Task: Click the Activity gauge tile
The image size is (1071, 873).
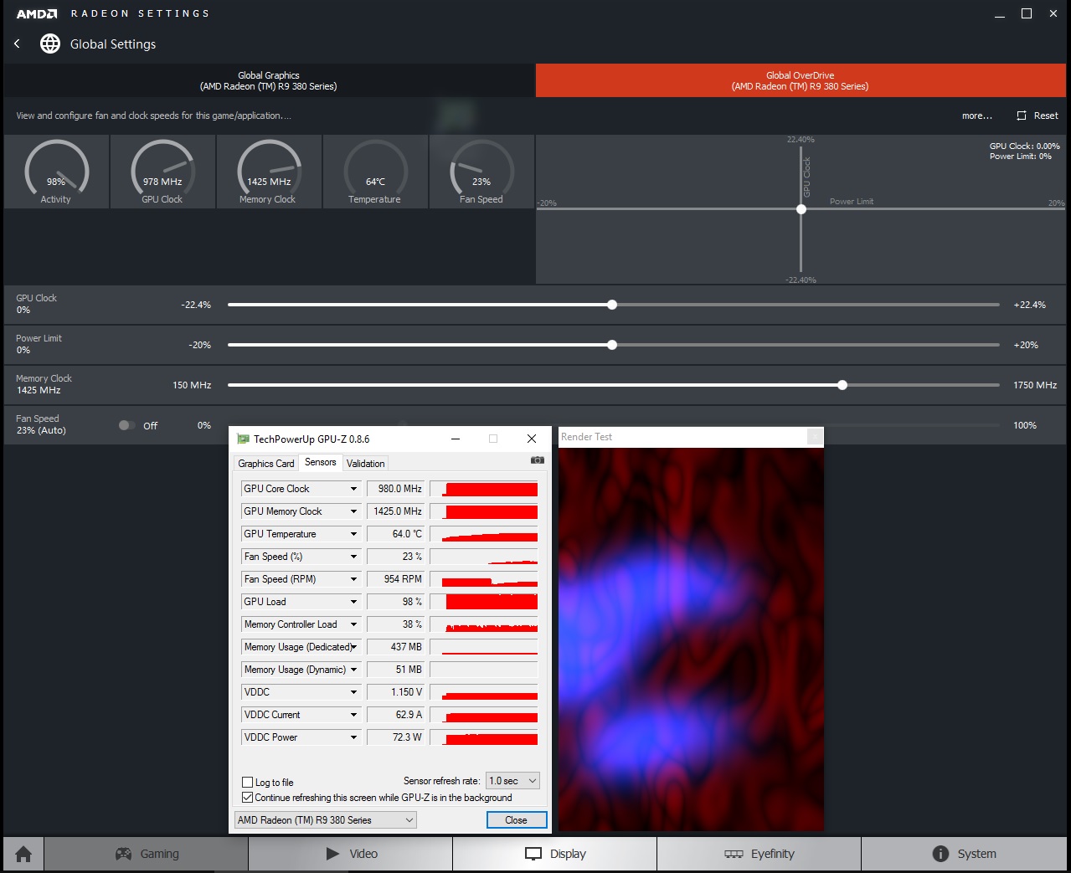Action: tap(56, 172)
